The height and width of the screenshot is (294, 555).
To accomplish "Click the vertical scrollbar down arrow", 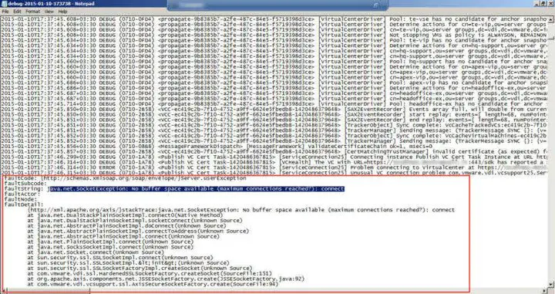I will click(551, 285).
